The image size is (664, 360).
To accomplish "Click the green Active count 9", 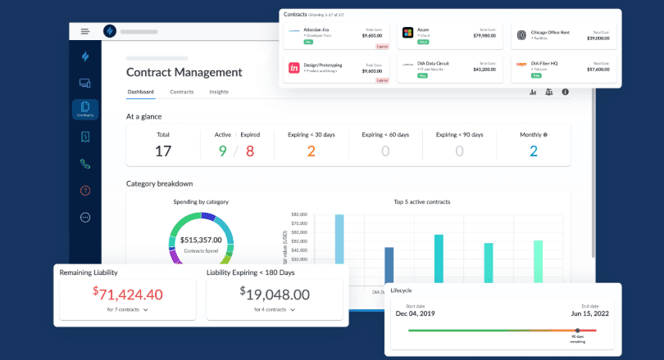I will click(x=223, y=151).
